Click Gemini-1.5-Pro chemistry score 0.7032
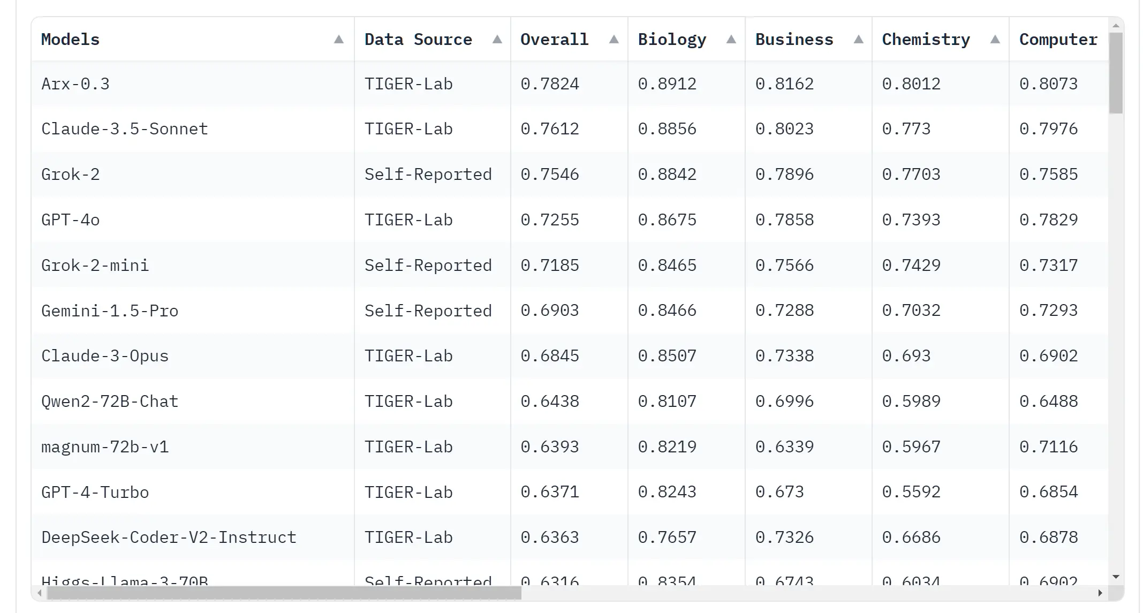Image resolution: width=1143 pixels, height=613 pixels. 911,311
